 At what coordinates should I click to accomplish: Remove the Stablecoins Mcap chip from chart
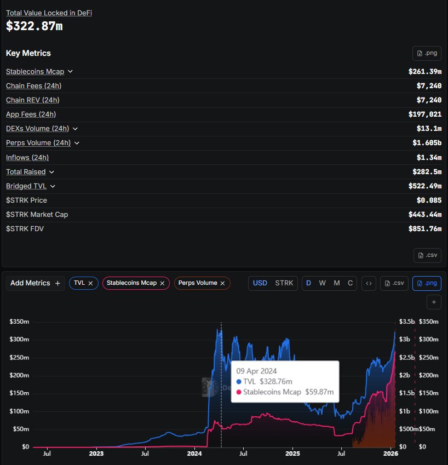pyautogui.click(x=162, y=283)
